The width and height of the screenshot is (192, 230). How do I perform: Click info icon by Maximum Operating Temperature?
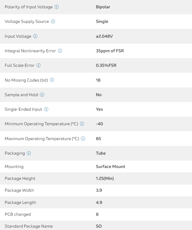tap(83, 139)
